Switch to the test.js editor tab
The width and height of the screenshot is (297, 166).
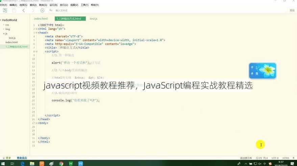(94, 19)
